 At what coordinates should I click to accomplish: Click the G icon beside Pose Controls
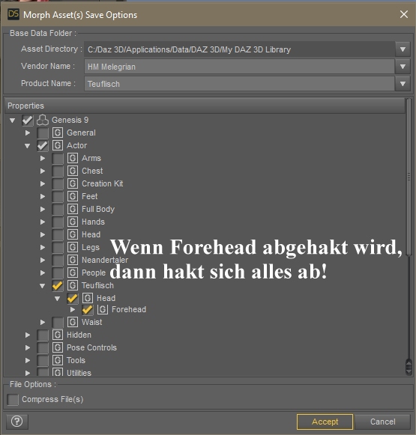pos(58,347)
